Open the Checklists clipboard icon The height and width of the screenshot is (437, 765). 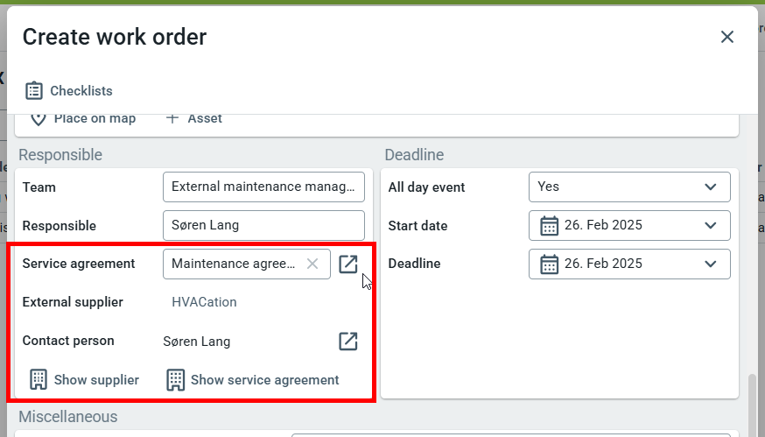click(x=34, y=91)
